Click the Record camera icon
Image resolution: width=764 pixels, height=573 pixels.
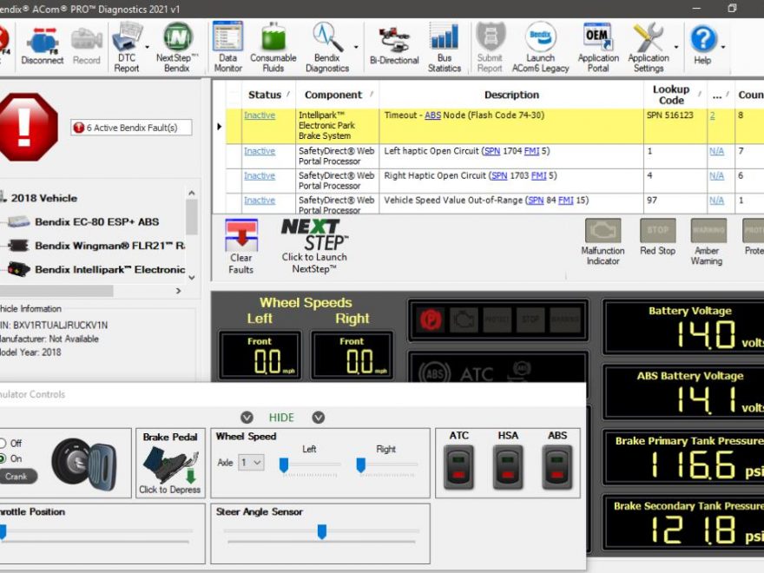pos(86,47)
